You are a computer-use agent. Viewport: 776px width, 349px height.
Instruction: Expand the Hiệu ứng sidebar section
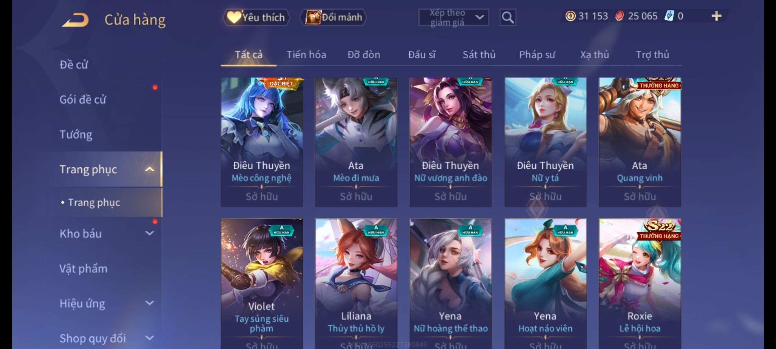pos(150,303)
